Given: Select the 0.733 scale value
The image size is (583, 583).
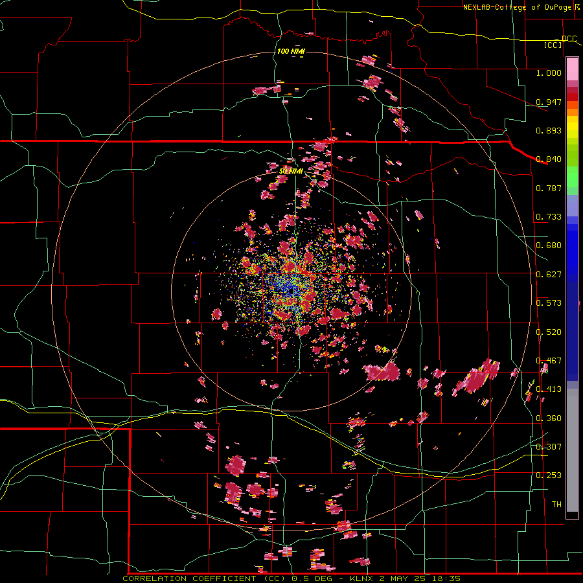Looking at the screenshot, I should tap(549, 217).
